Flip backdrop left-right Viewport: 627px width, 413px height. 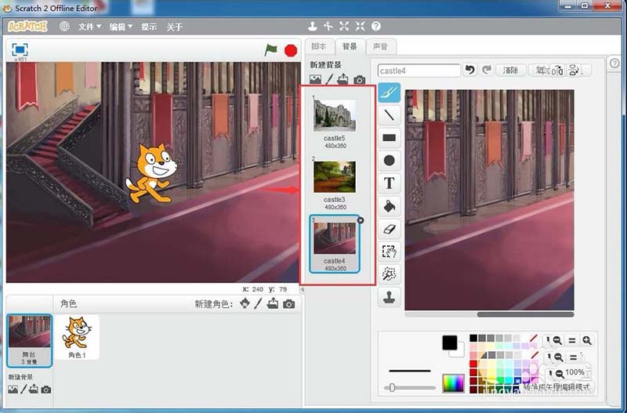click(558, 71)
